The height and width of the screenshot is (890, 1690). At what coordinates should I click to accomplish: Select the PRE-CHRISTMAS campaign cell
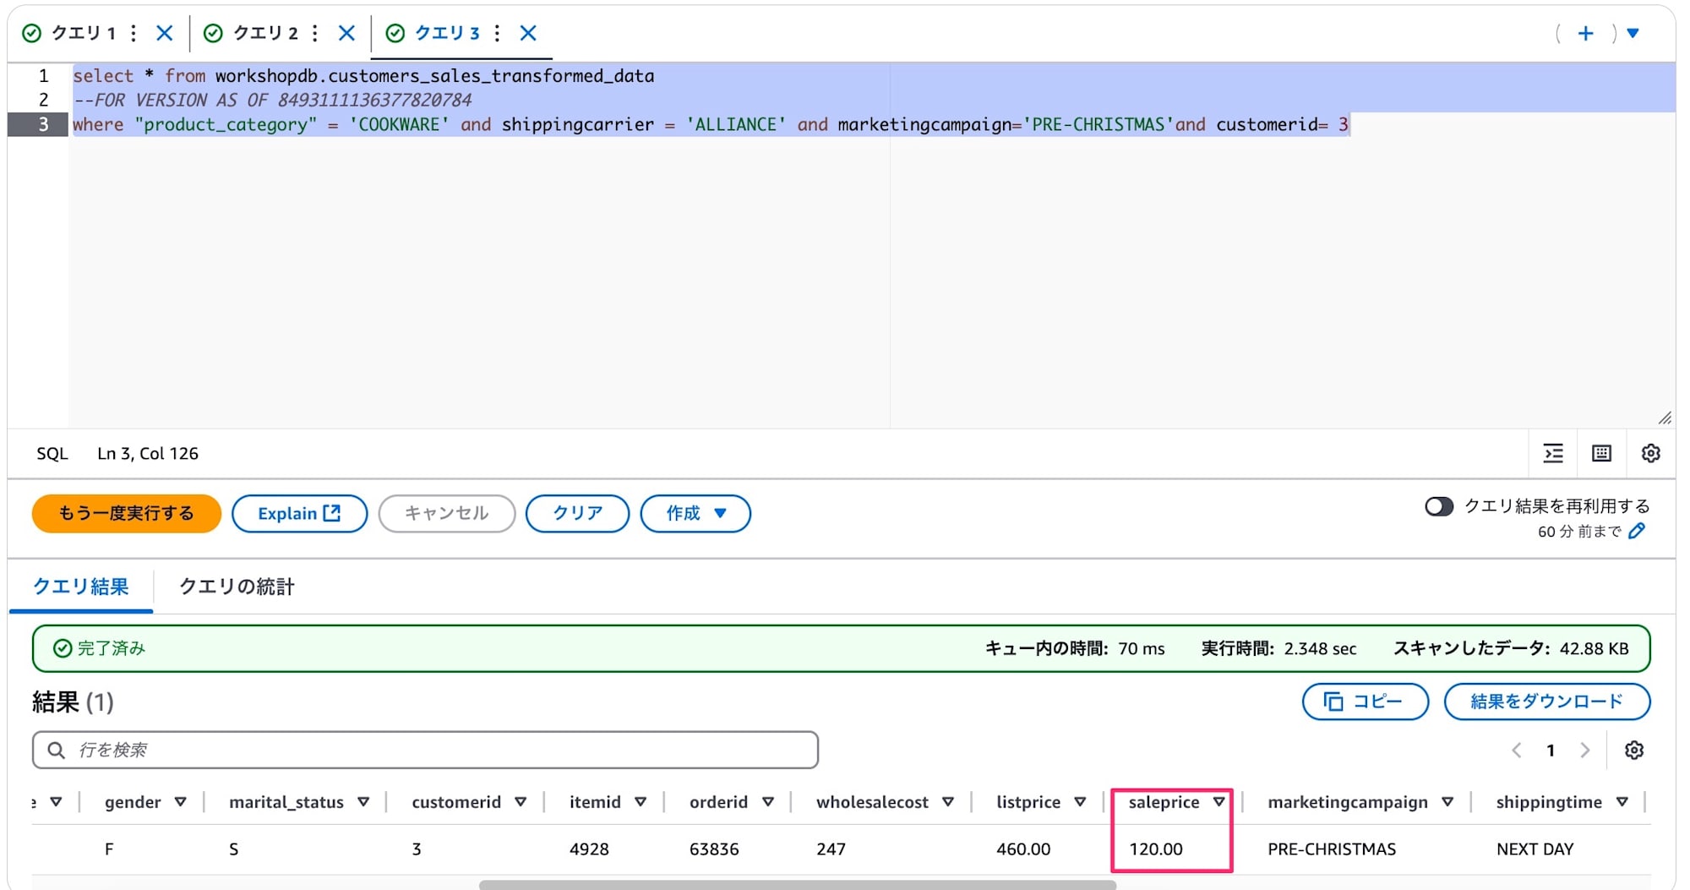pyautogui.click(x=1332, y=849)
